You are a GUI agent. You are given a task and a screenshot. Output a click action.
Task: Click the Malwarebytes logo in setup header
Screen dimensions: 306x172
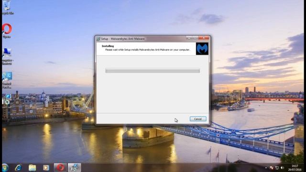[202, 49]
